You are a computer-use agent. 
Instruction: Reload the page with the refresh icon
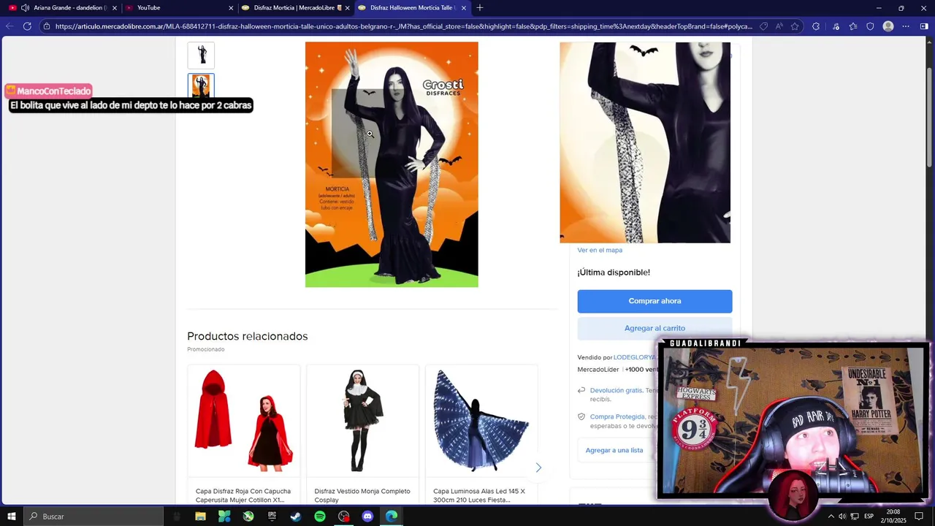[27, 26]
